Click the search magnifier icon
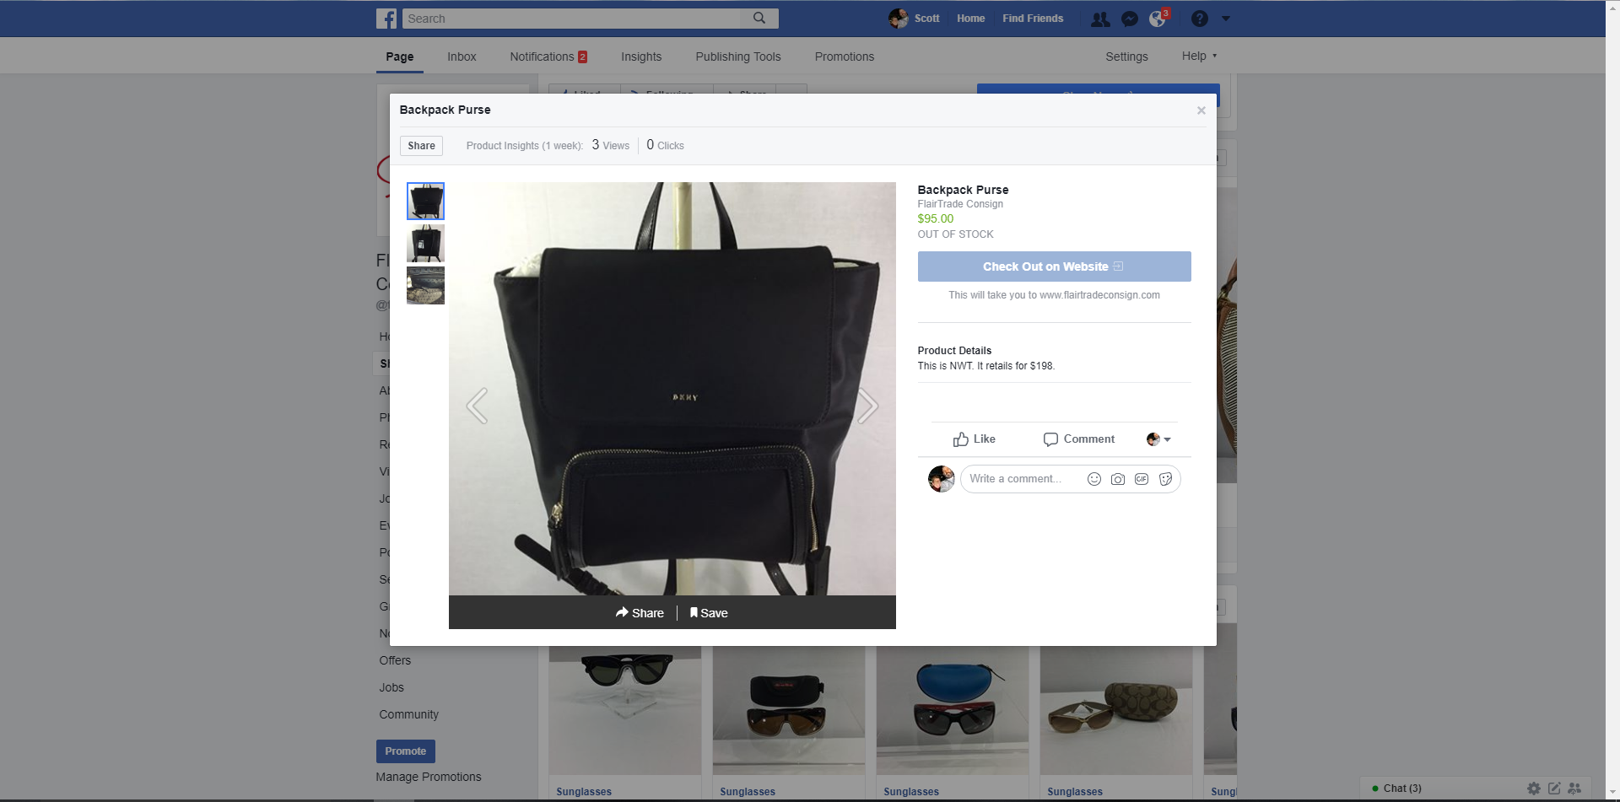 (759, 18)
